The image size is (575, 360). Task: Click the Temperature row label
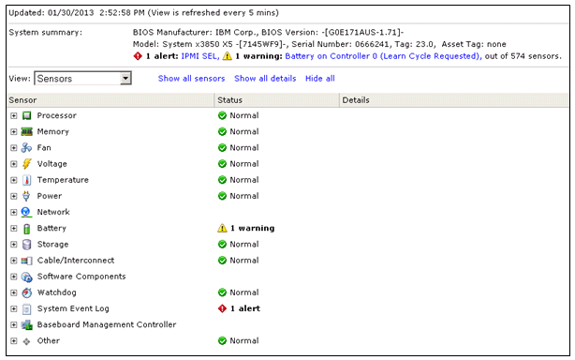point(63,180)
